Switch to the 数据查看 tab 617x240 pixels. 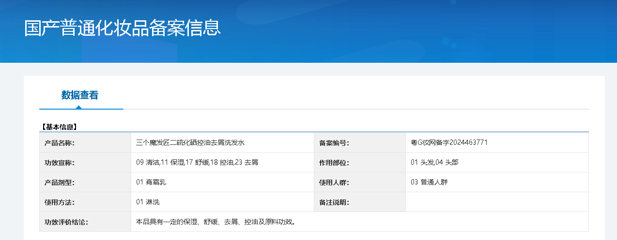(x=80, y=95)
